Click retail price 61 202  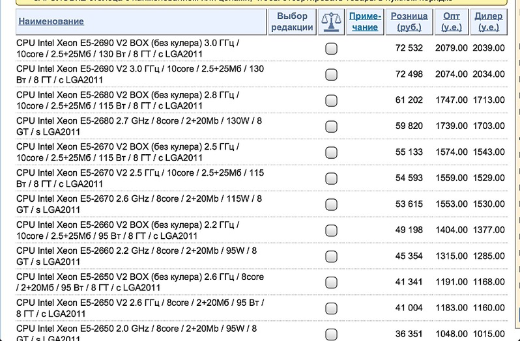[x=409, y=100]
